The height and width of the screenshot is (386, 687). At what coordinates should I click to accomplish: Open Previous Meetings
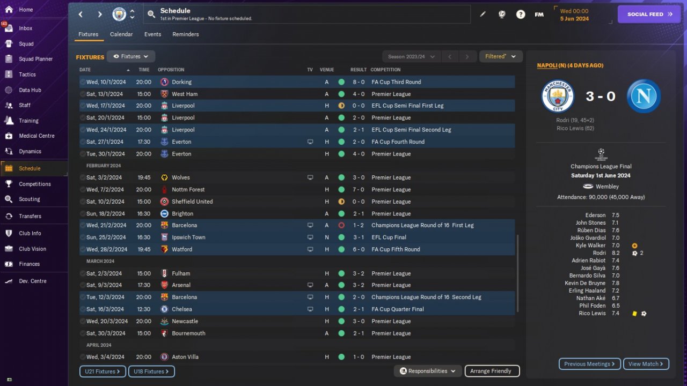point(590,364)
